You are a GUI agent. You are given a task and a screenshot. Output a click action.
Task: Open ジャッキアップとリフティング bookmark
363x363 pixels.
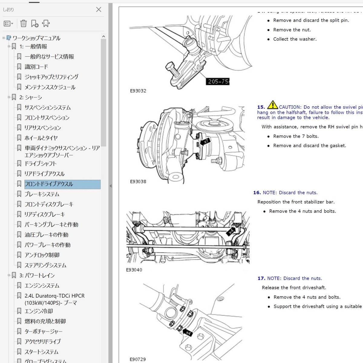[51, 77]
